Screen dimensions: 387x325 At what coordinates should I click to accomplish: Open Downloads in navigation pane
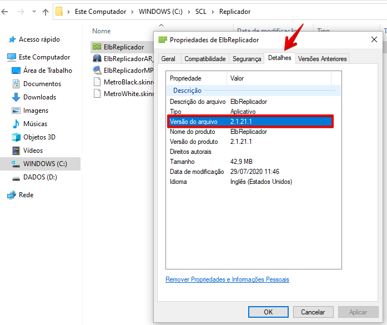(x=40, y=97)
